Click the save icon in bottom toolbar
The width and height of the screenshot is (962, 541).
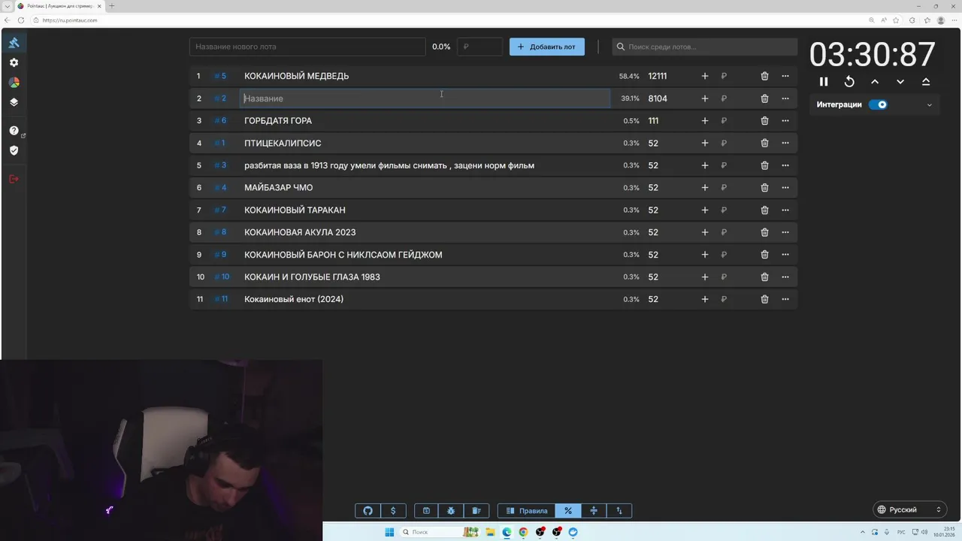426,511
